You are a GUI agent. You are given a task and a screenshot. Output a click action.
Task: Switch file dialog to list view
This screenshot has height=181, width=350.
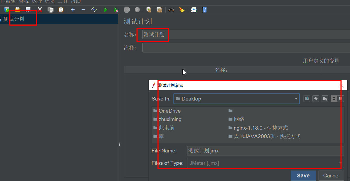(x=334, y=99)
